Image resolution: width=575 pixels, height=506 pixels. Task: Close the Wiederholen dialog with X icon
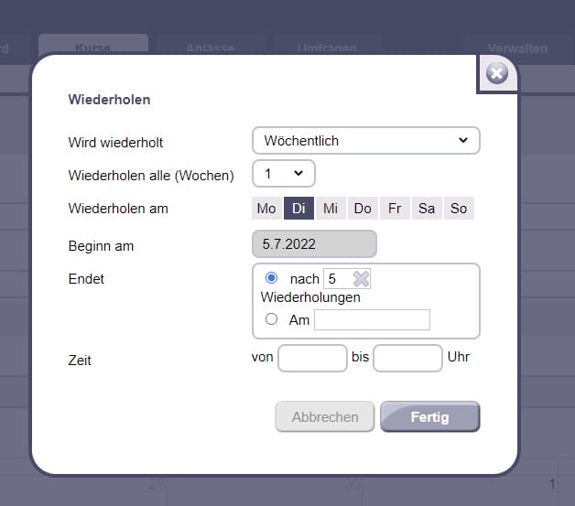coord(497,73)
